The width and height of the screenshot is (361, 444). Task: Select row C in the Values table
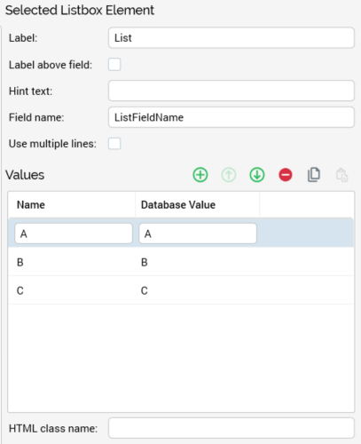[181, 290]
